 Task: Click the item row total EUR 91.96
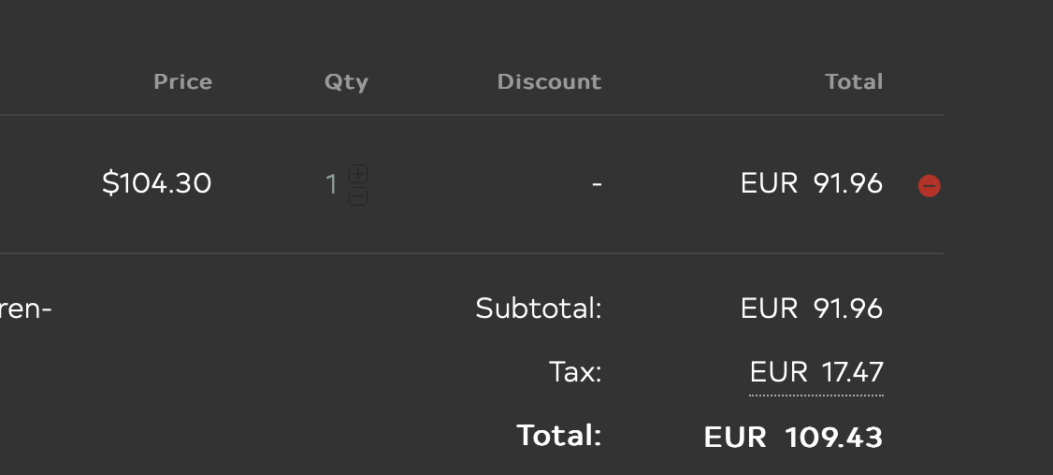[x=812, y=183]
